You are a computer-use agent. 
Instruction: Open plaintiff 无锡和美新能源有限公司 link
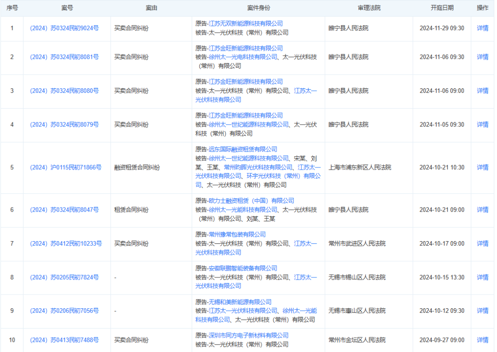tap(240, 302)
